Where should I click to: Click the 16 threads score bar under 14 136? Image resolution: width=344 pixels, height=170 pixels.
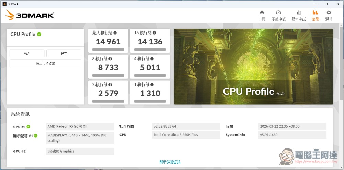(x=150, y=49)
